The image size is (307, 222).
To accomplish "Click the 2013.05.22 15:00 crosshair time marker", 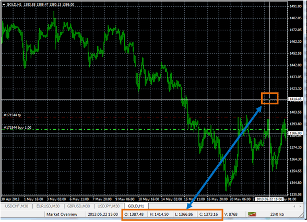I will point(269,199).
